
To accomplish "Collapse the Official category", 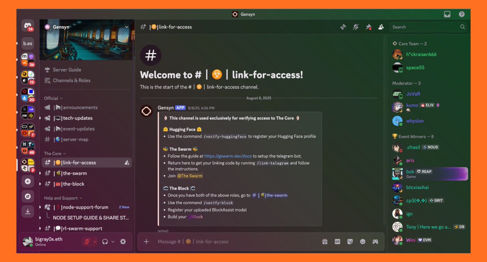I will 54,98.
